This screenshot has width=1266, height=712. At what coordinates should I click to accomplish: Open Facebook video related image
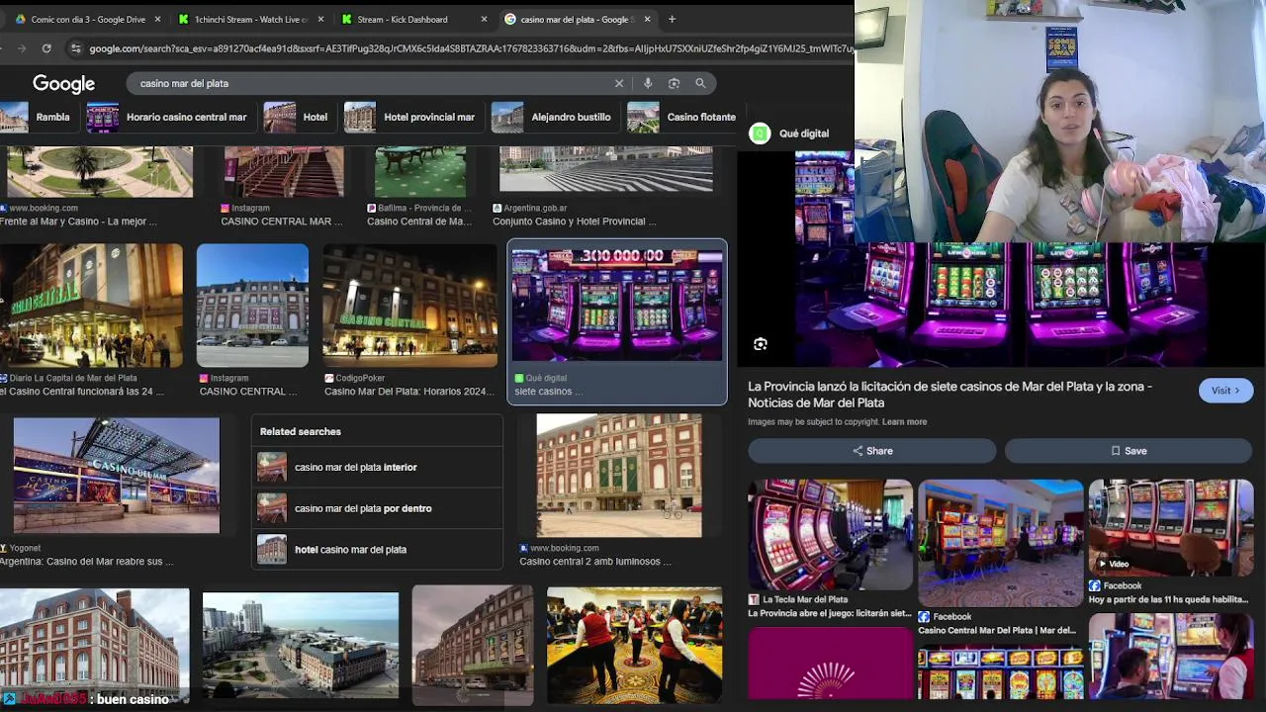point(1171,528)
